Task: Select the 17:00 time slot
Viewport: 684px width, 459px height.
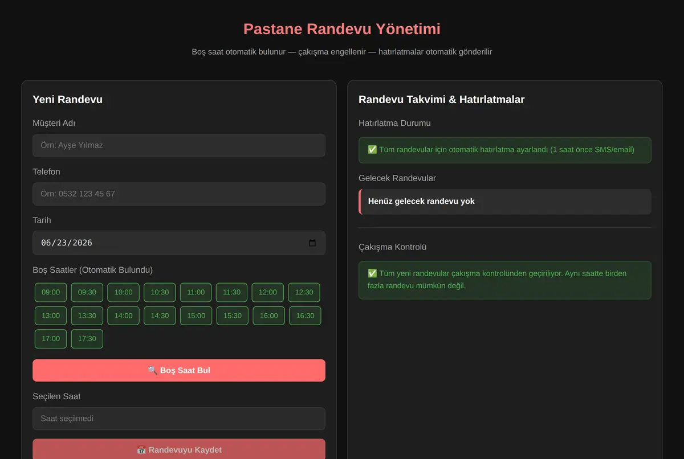Action: pyautogui.click(x=51, y=339)
